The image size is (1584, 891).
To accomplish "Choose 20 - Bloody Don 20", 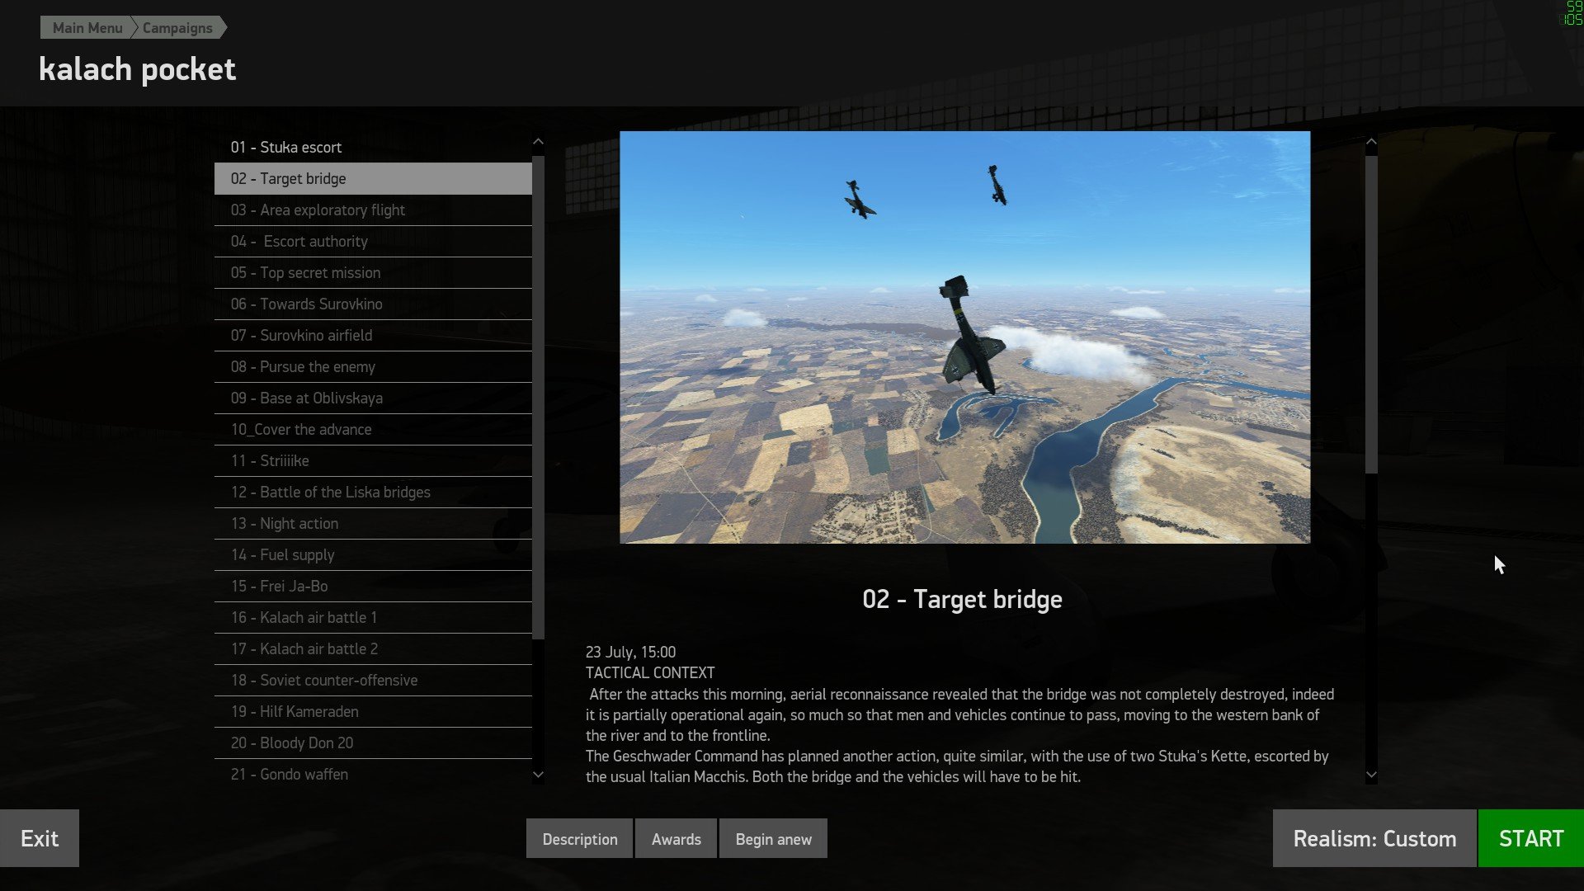I will (x=373, y=742).
